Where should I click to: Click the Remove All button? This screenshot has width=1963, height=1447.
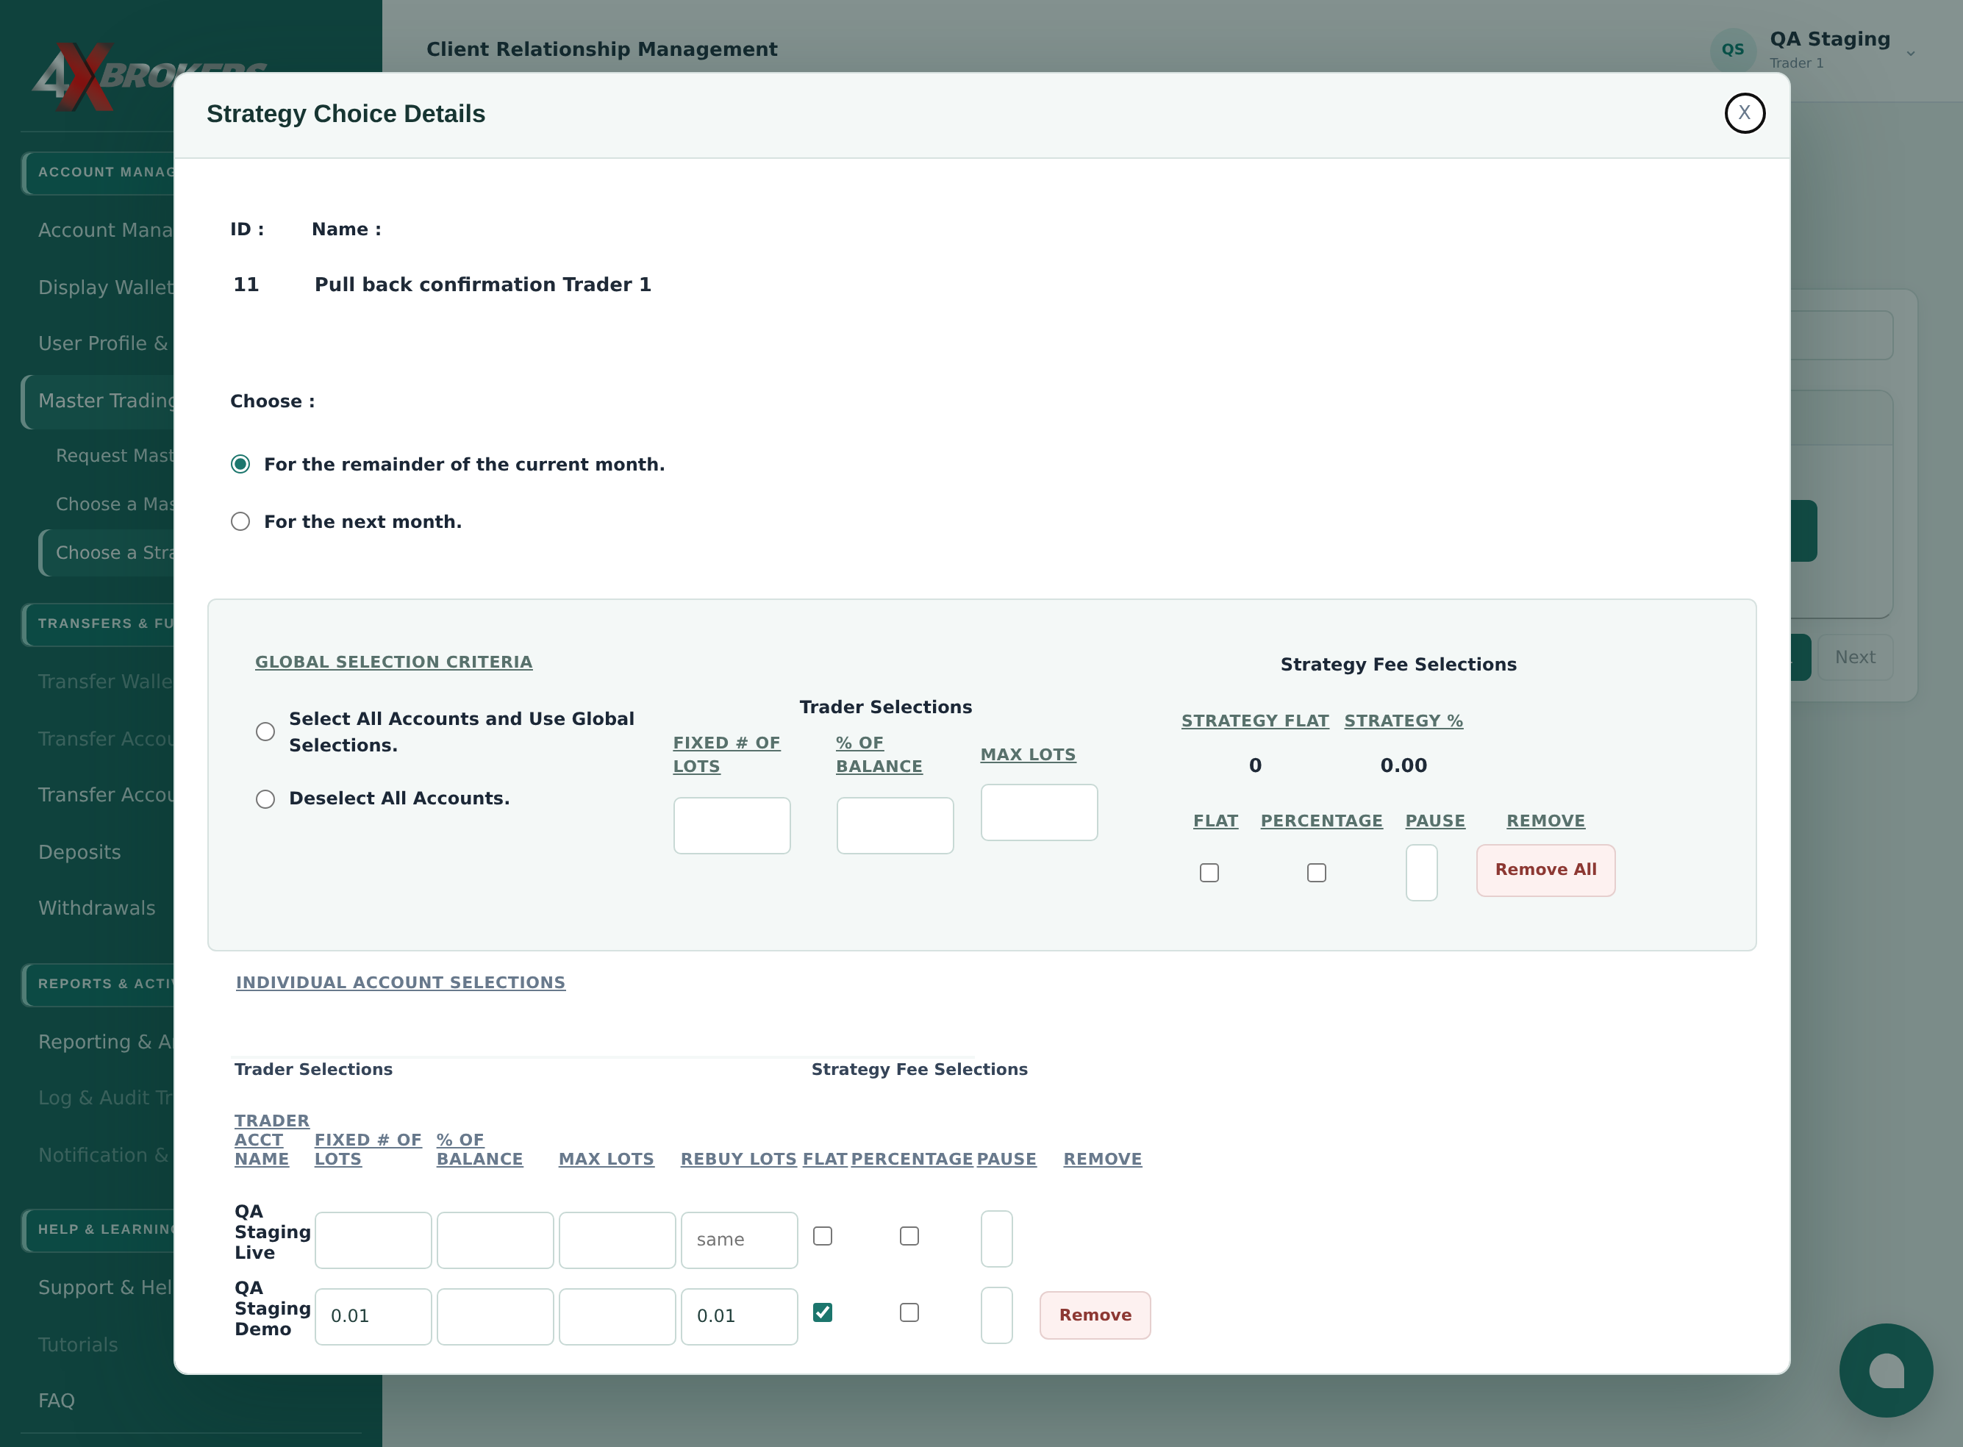[x=1545, y=870]
